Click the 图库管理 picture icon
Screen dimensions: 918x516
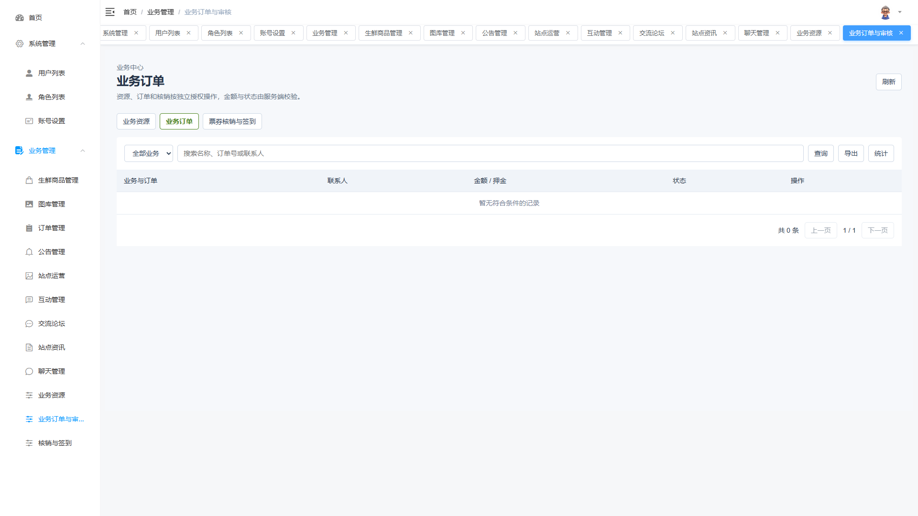[x=29, y=204]
